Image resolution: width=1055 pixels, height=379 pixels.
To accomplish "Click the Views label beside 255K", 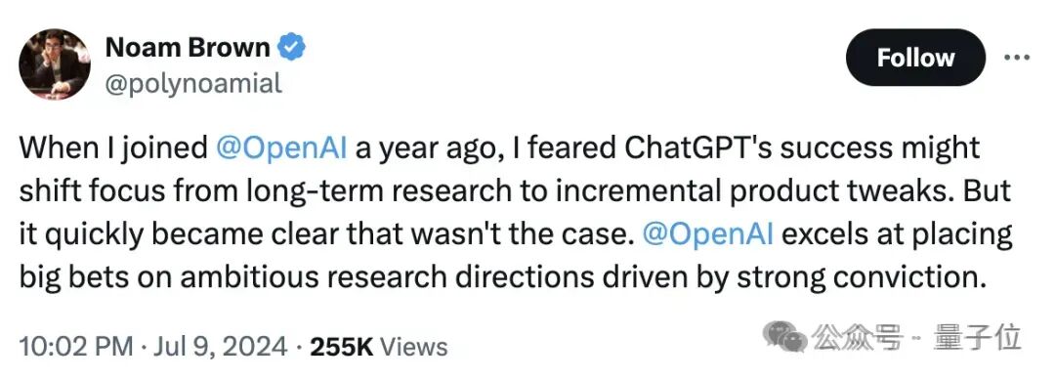I will click(x=414, y=347).
